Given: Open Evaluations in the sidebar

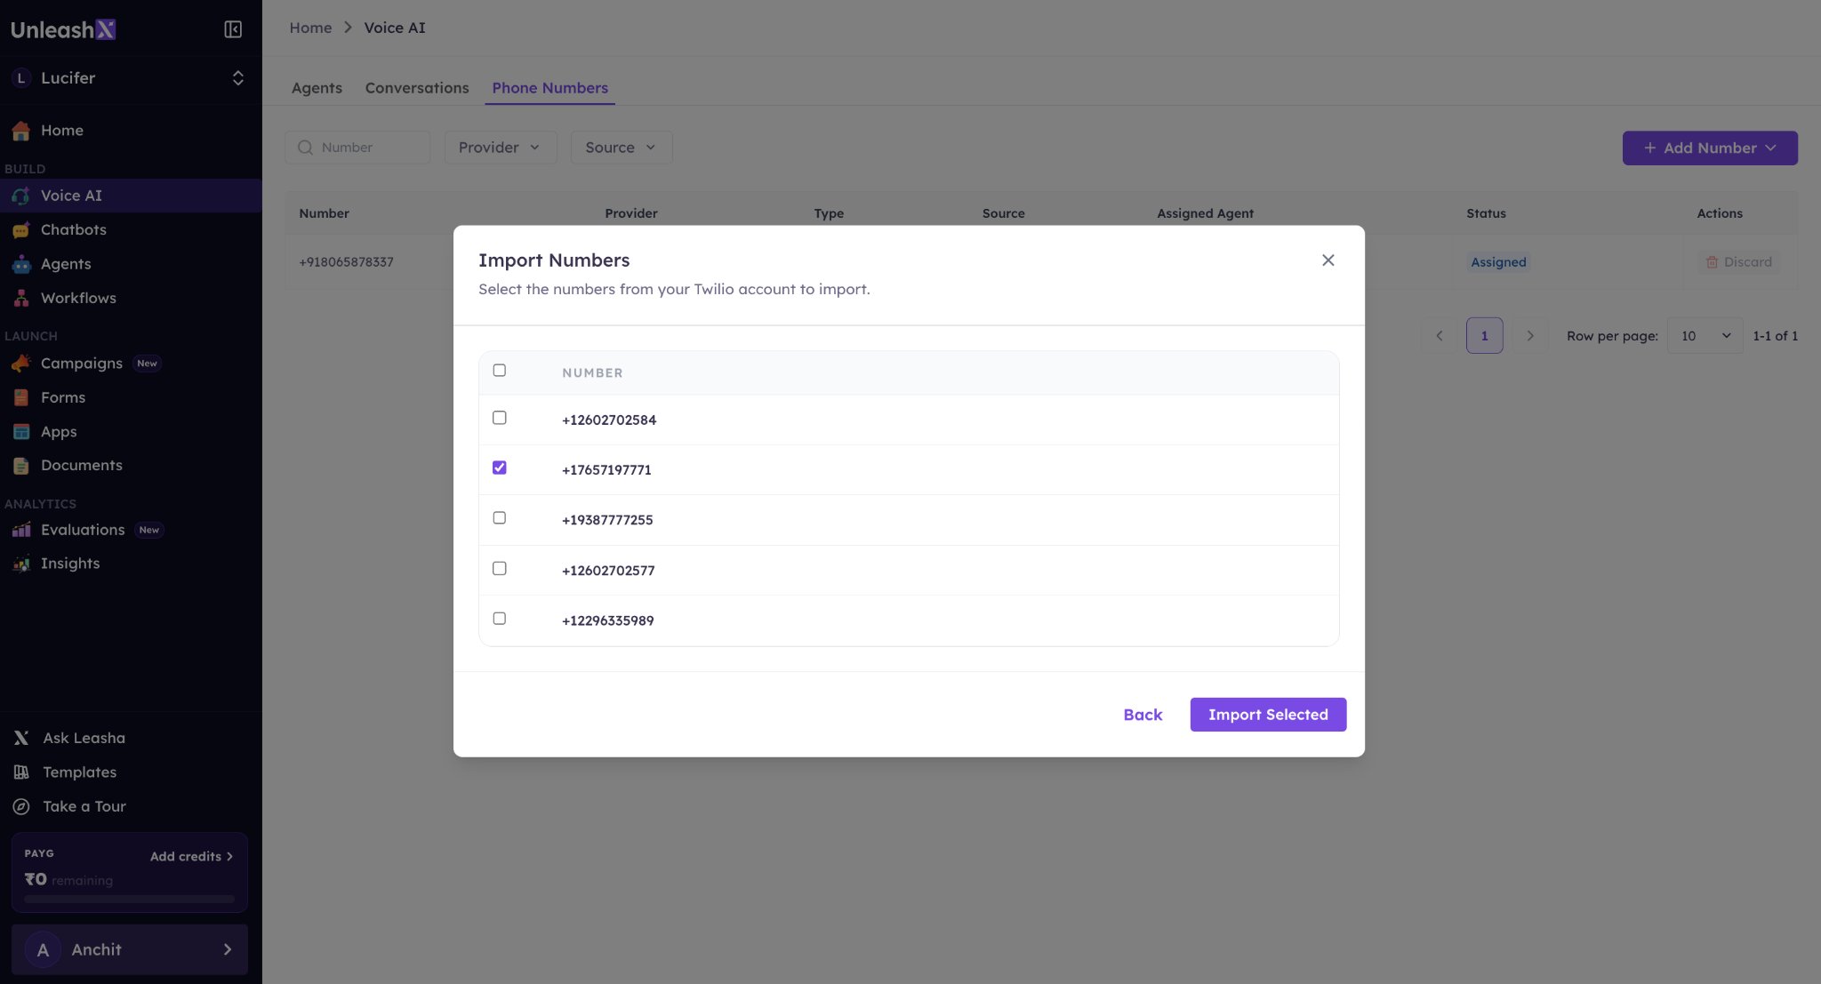Looking at the screenshot, I should tap(131, 530).
